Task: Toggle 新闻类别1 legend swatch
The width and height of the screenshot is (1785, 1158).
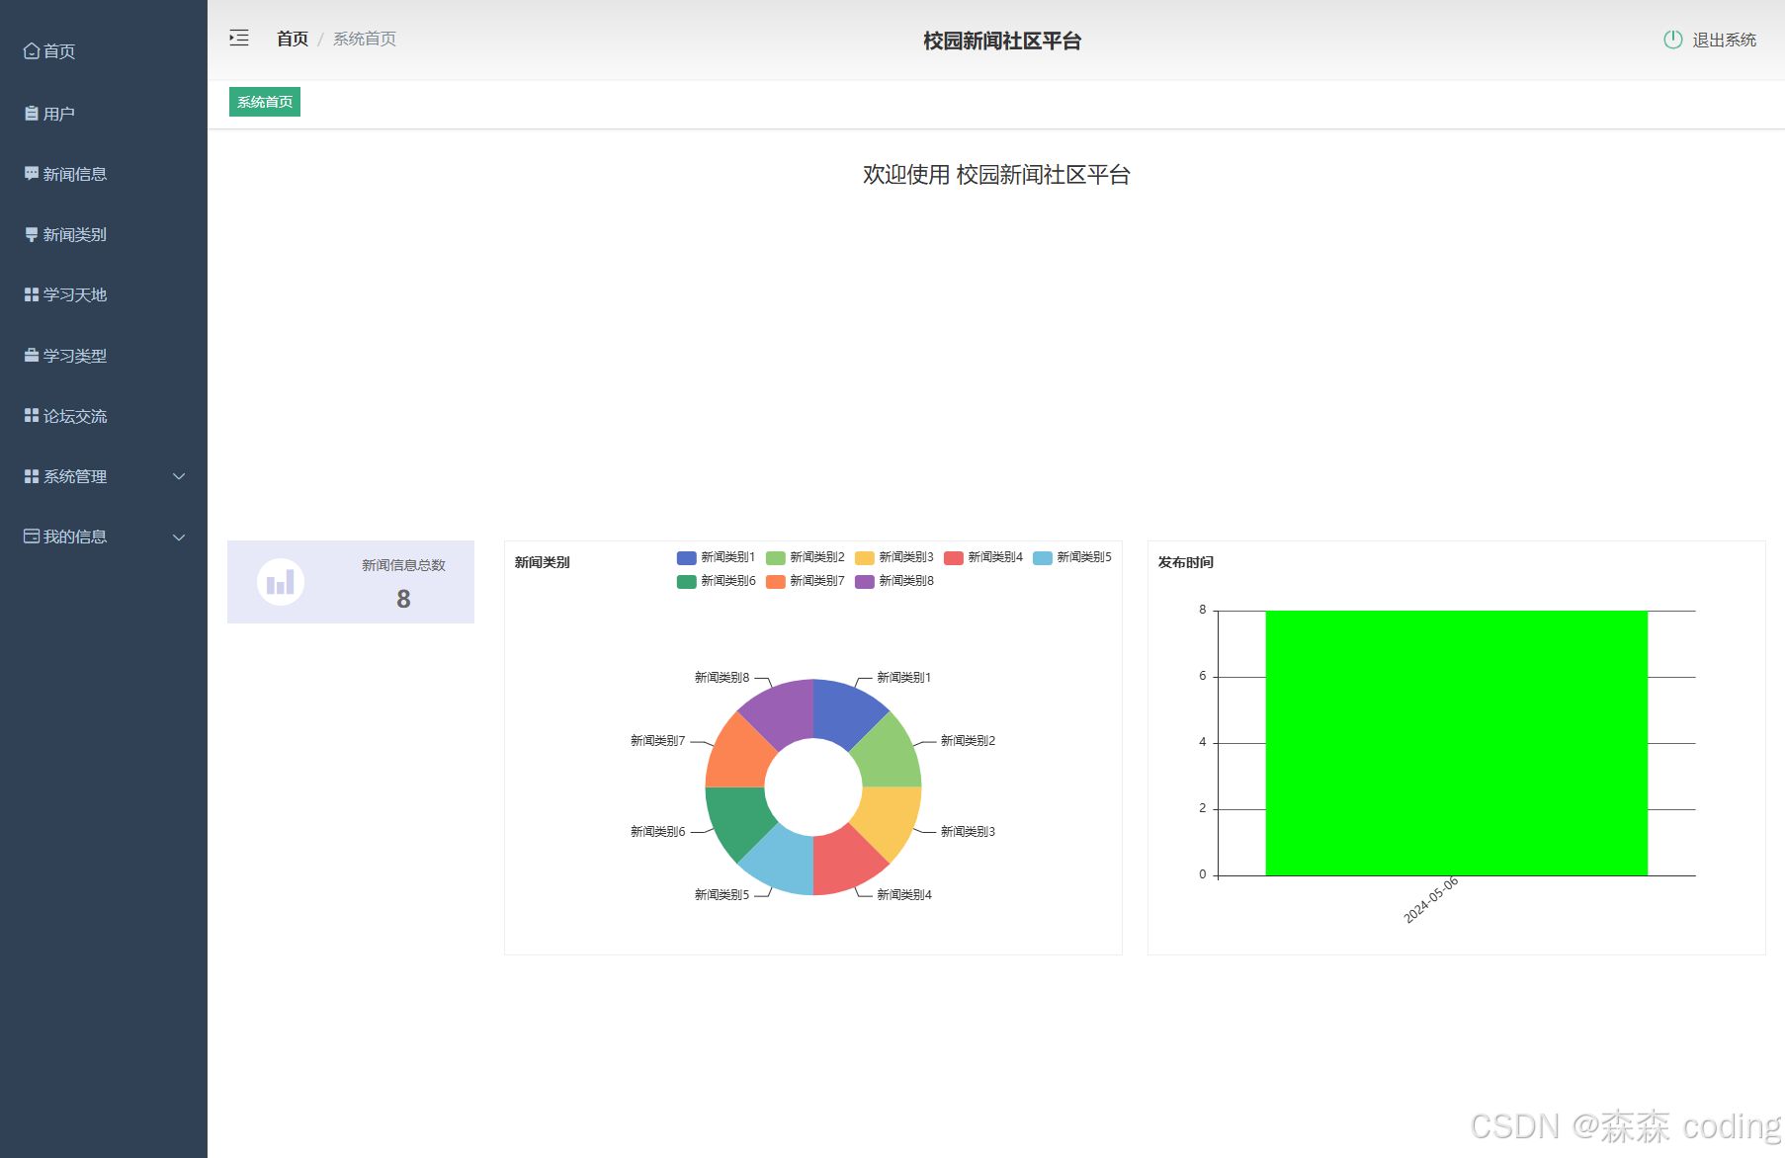Action: coord(687,557)
